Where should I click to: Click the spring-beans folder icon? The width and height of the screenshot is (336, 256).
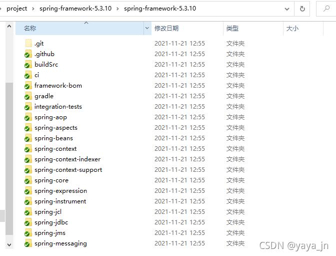28,138
